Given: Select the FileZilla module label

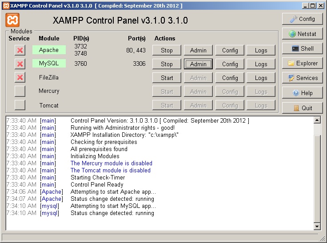Looking at the screenshot, I should pyautogui.click(x=49, y=77).
